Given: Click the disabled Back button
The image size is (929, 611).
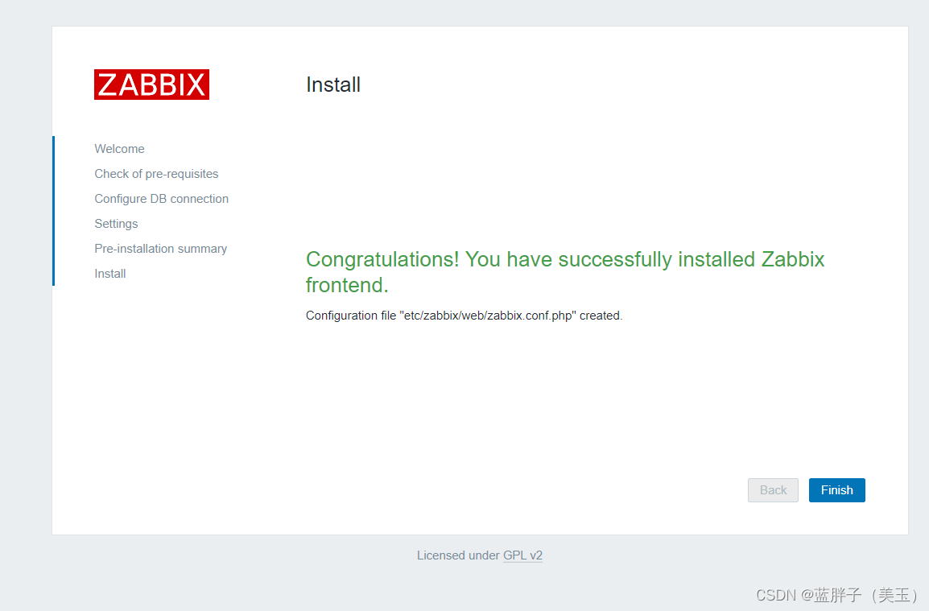Looking at the screenshot, I should (x=773, y=490).
